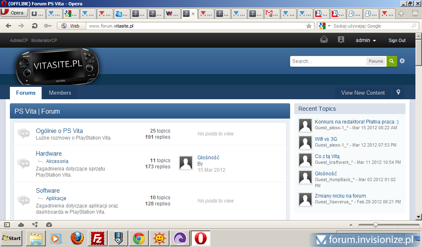The width and height of the screenshot is (422, 247).
Task: Launch FileZilla from the taskbar
Action: [97, 238]
